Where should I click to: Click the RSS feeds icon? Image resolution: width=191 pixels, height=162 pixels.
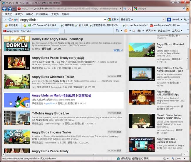[x=126, y=31]
